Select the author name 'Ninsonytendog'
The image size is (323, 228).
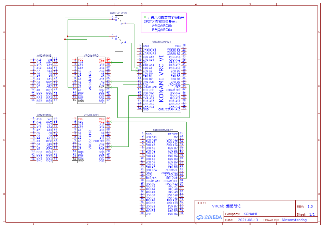coord(294,220)
